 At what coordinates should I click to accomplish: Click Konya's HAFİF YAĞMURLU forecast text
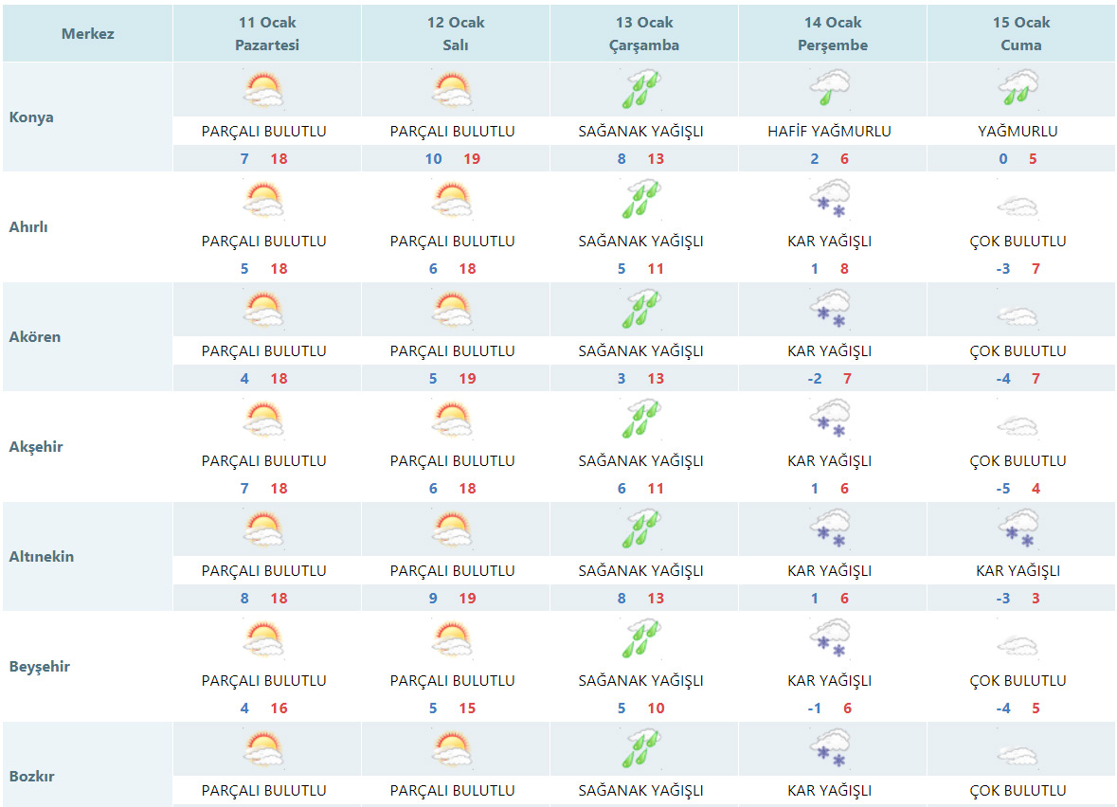[830, 132]
